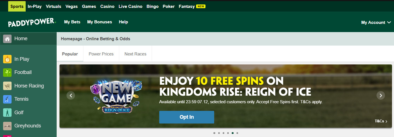The height and width of the screenshot is (137, 394).
Task: Switch to Next Races tab
Action: [x=136, y=54]
